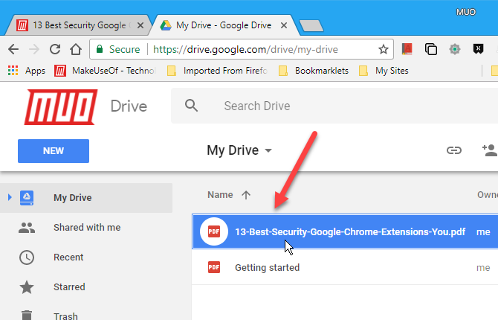Expand the My Drive folder tree arrow

(x=10, y=197)
